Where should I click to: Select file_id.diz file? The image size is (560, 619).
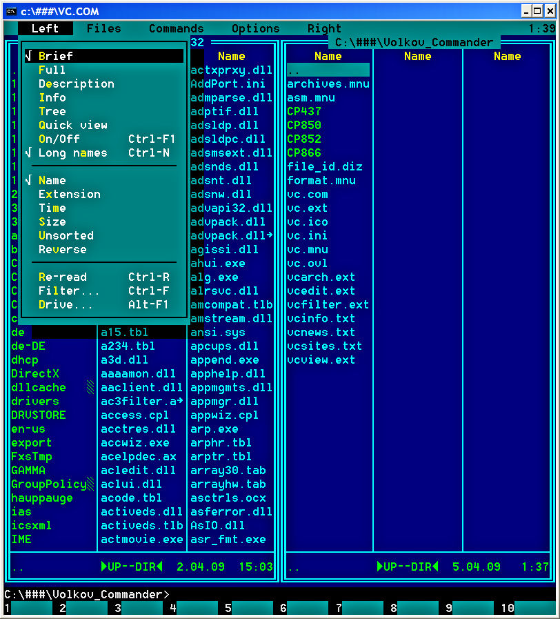pos(325,166)
